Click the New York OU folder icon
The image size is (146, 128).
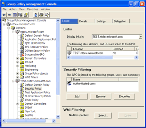pos(22,111)
